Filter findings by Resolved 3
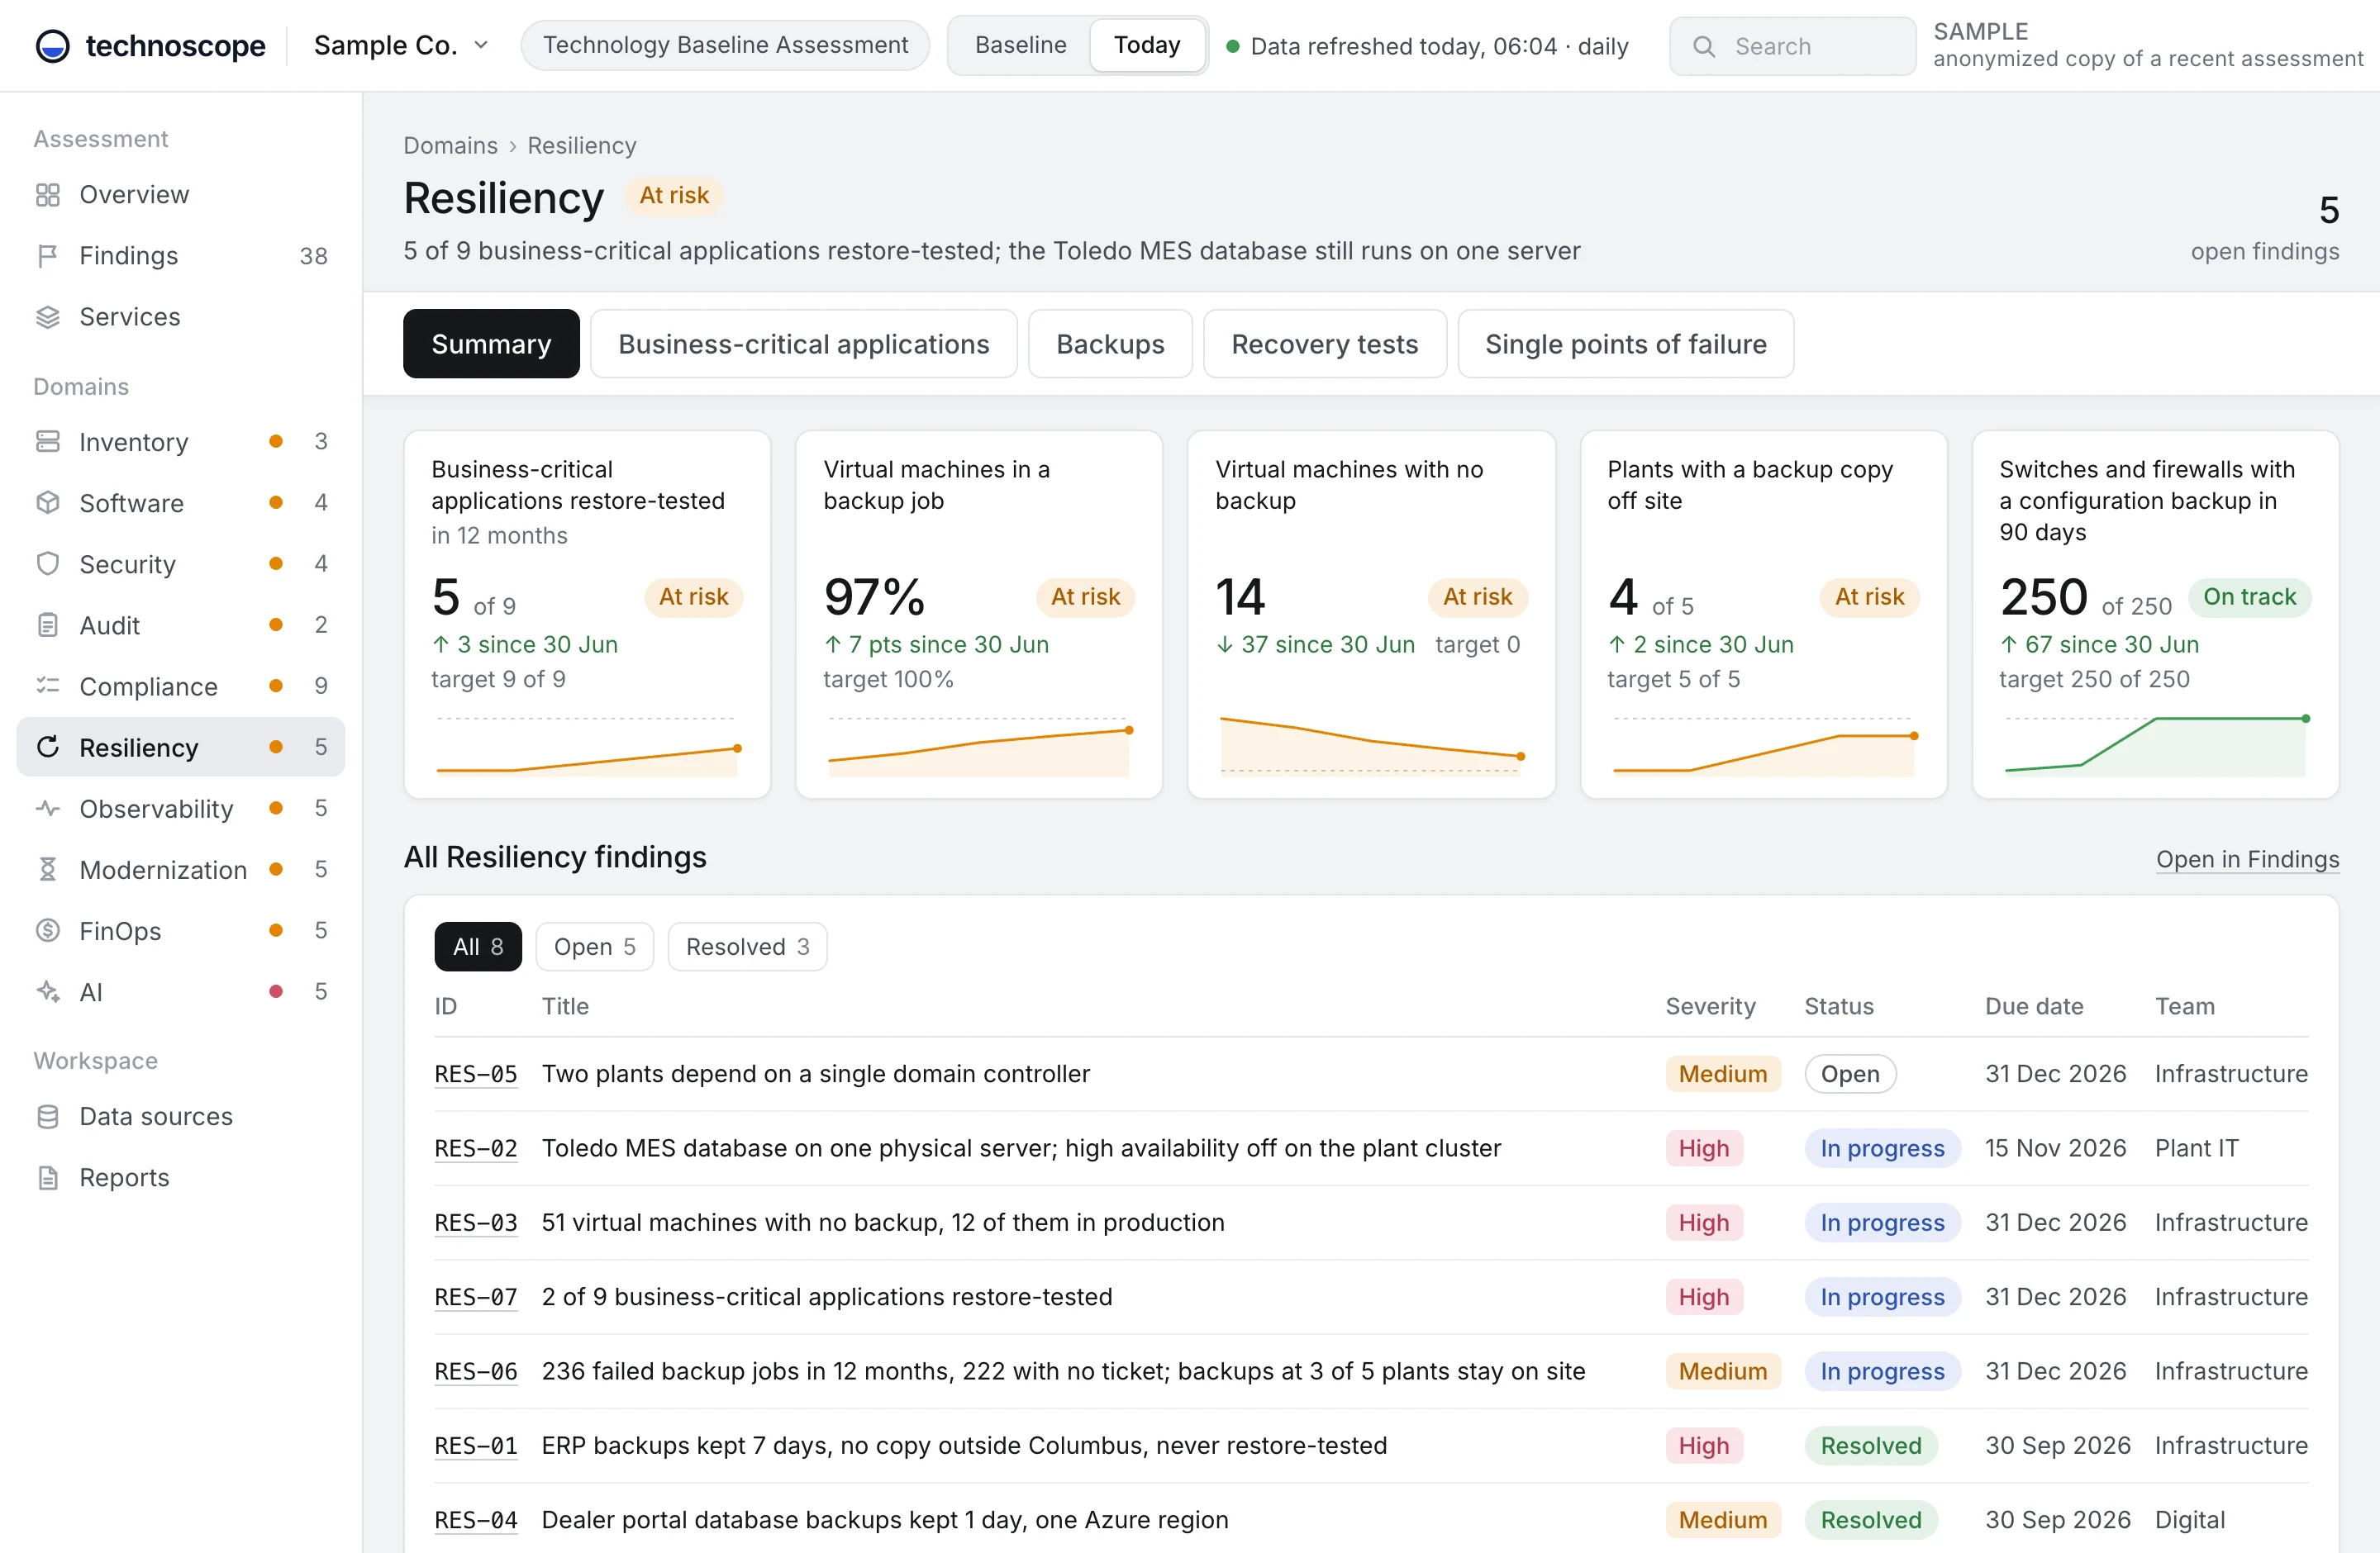2380x1553 pixels. [747, 947]
